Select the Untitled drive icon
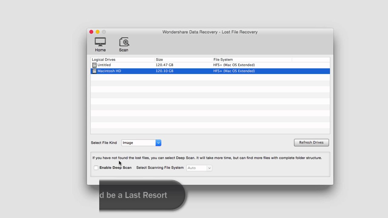Screen dimensions: 388x218 tap(94, 65)
